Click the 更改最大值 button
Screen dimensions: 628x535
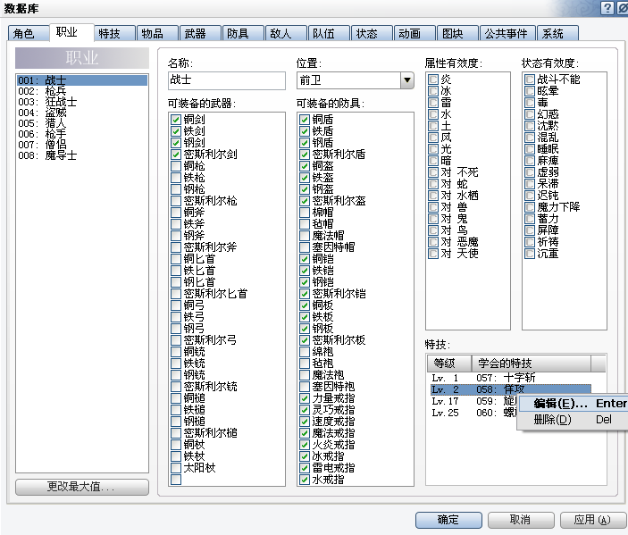coord(82,487)
